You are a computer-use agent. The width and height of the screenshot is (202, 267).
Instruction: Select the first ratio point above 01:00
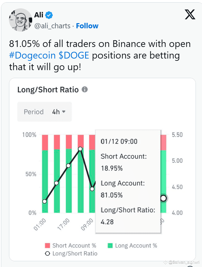point(45,201)
